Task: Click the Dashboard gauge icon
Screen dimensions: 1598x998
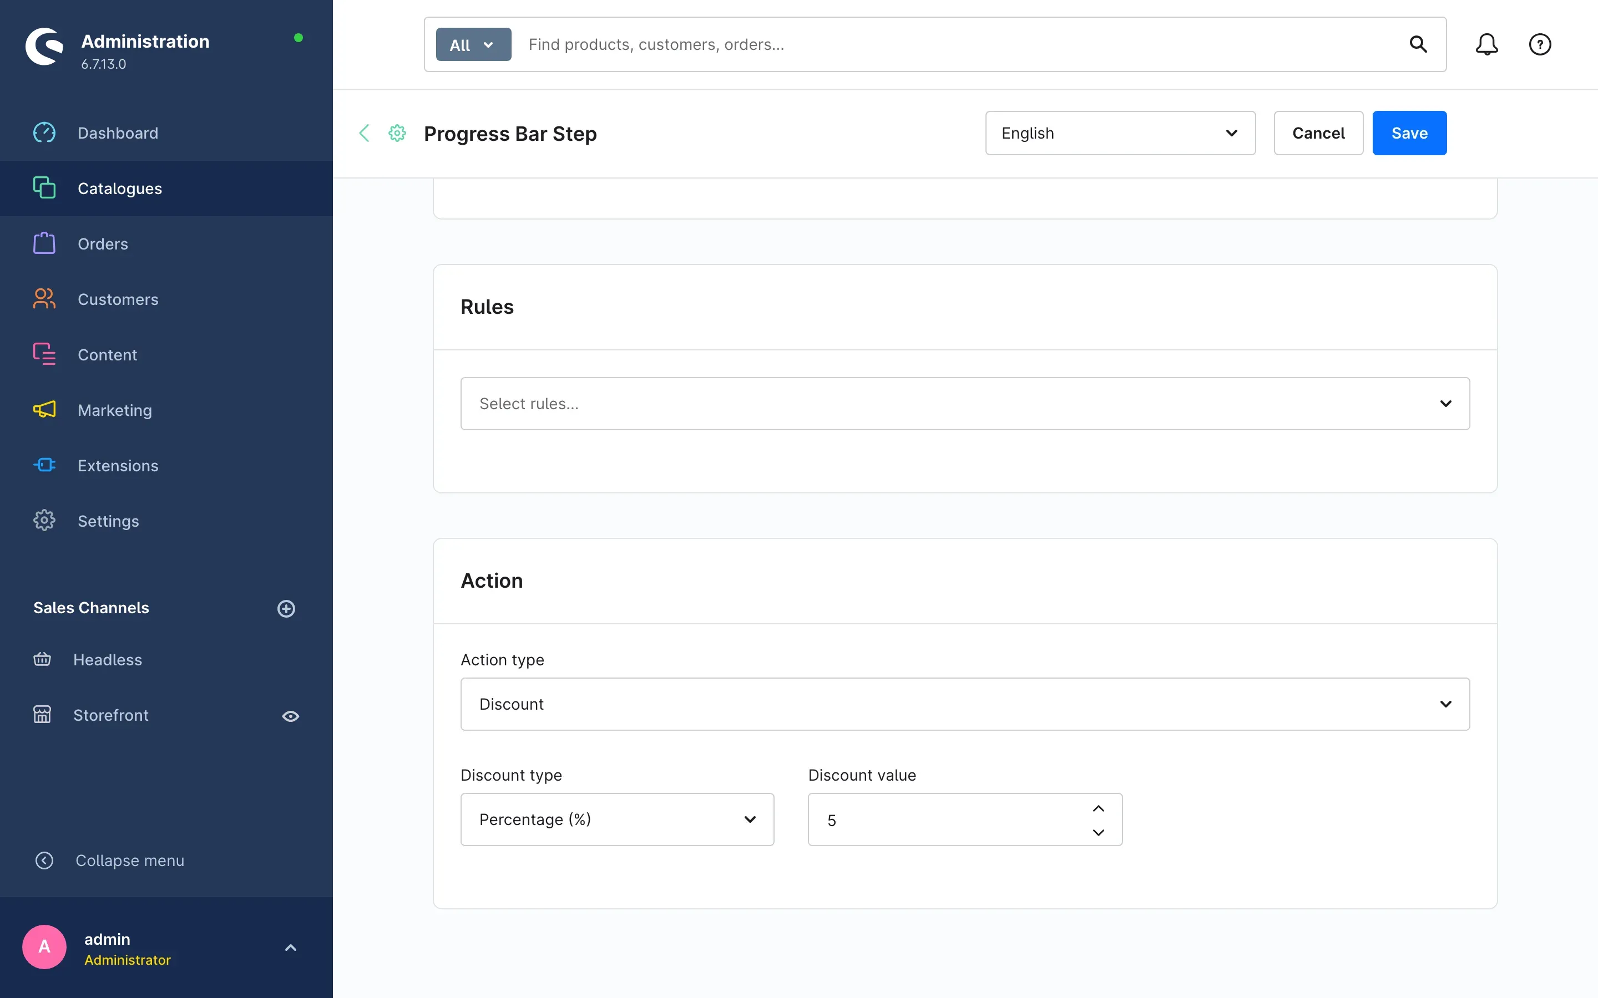Action: [44, 133]
